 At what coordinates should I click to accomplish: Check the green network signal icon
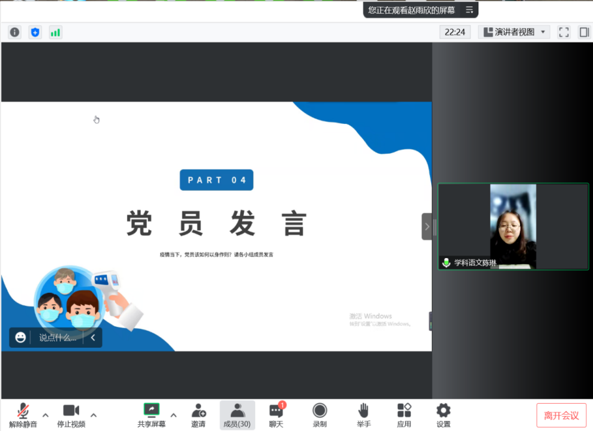click(55, 32)
